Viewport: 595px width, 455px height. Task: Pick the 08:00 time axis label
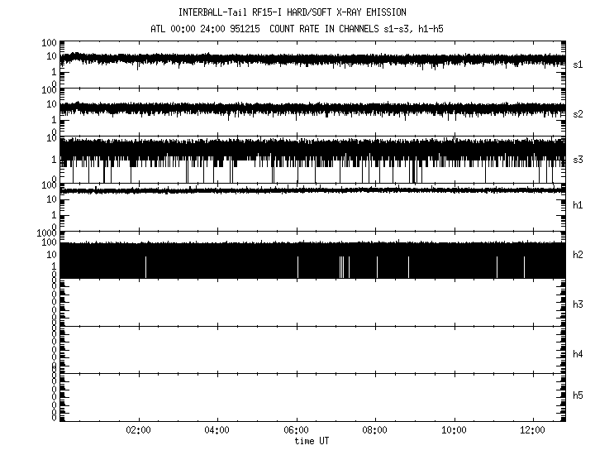coord(375,431)
